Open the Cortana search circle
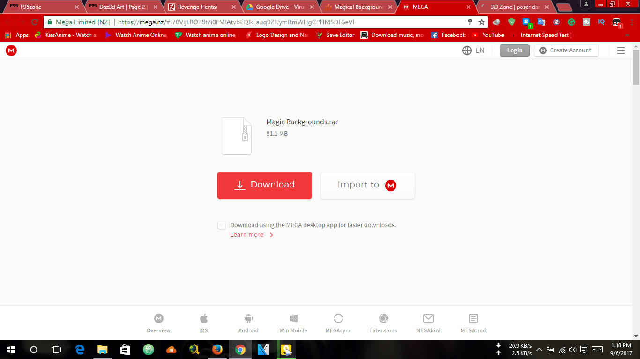Viewport: 640px width, 359px height. pos(34,350)
